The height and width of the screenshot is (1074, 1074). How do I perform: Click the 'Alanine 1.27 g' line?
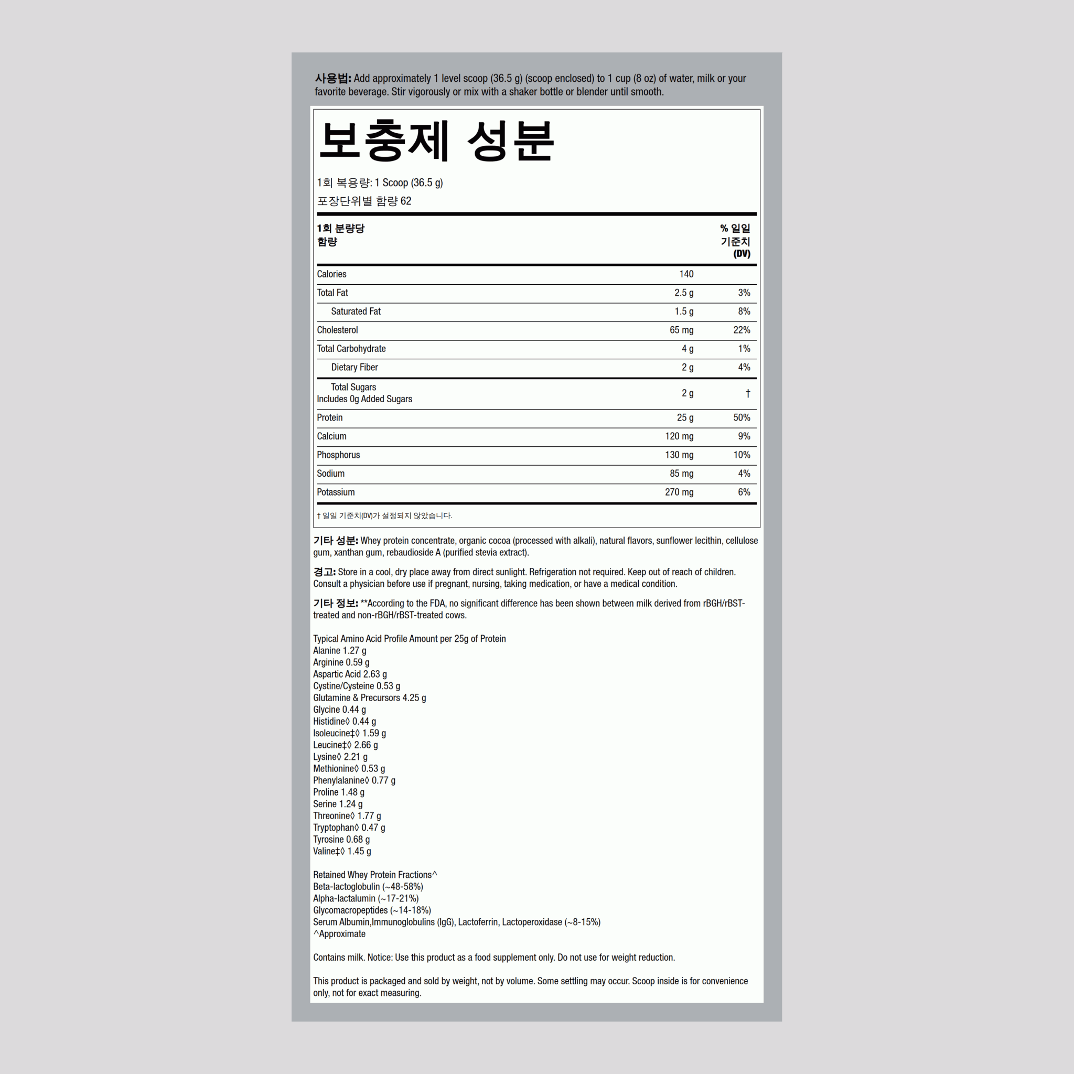coord(340,651)
